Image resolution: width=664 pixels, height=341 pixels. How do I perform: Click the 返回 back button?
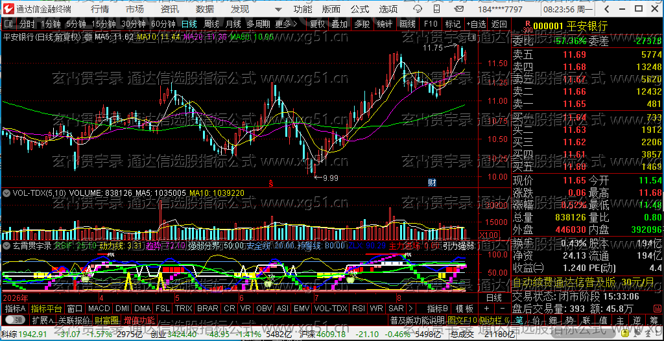499,24
